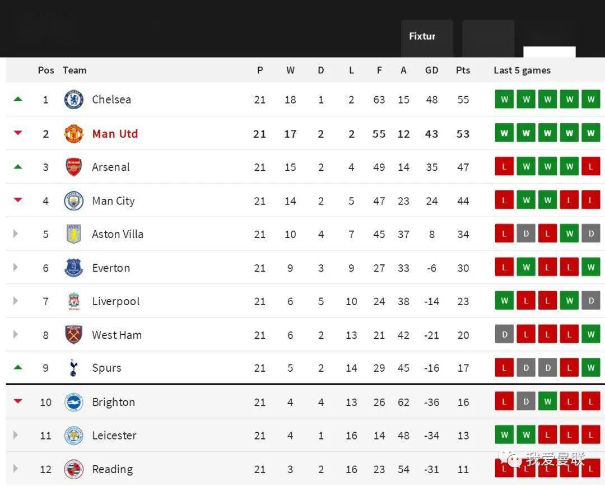Viewport: 605px width, 486px height.
Task: Expand the Leicester row arrow
Action: point(16,434)
